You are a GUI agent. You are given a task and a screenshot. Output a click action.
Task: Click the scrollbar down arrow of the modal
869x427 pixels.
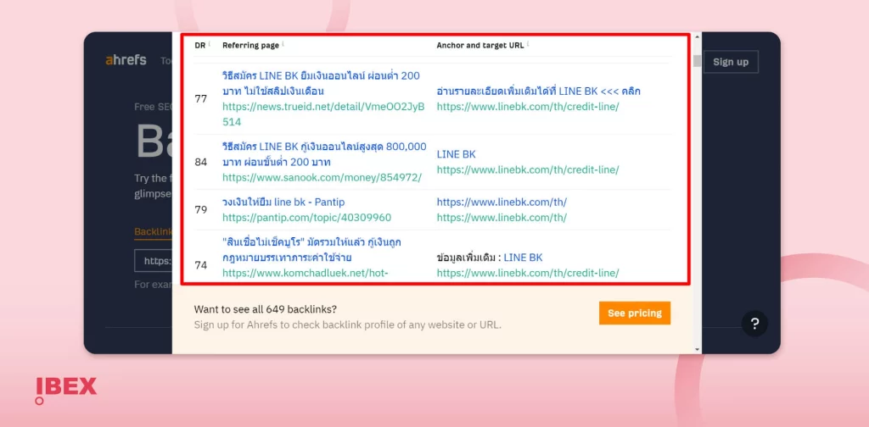[x=698, y=349]
